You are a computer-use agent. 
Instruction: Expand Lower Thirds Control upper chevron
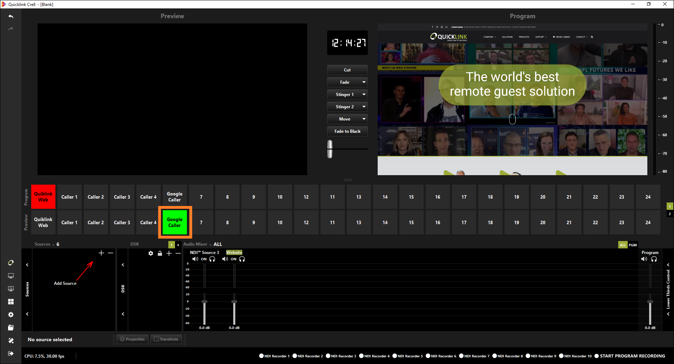pyautogui.click(x=668, y=265)
